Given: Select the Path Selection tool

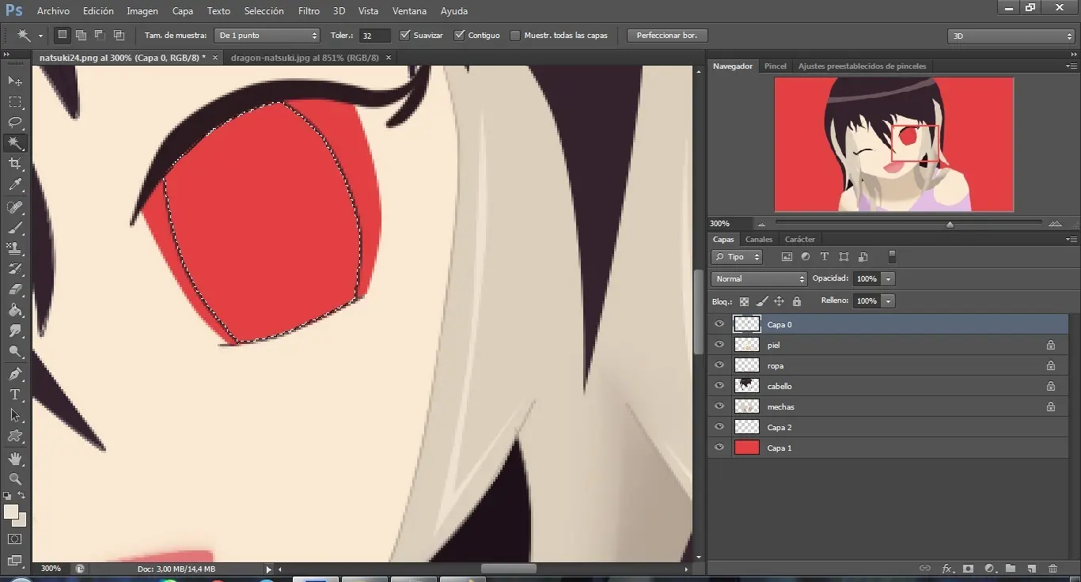Looking at the screenshot, I should (x=15, y=415).
